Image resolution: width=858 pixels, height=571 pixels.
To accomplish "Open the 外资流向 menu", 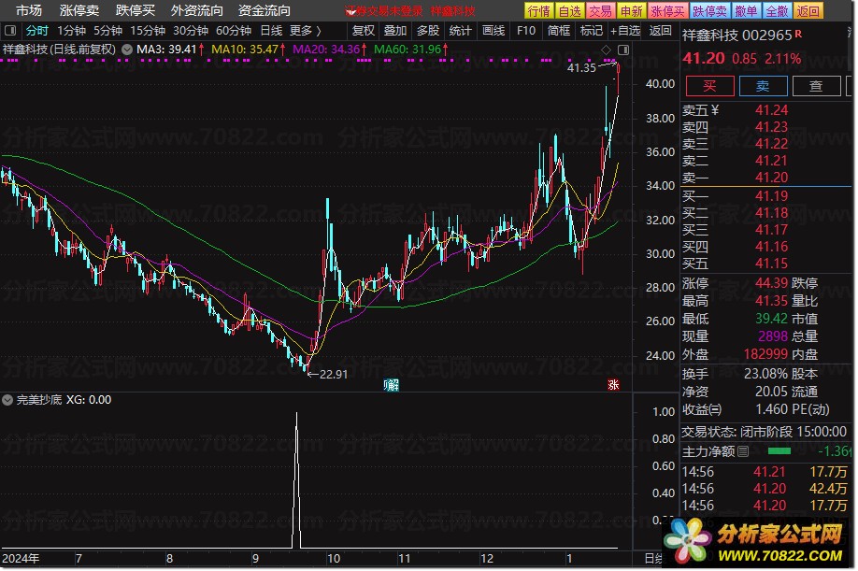I will click(x=197, y=10).
